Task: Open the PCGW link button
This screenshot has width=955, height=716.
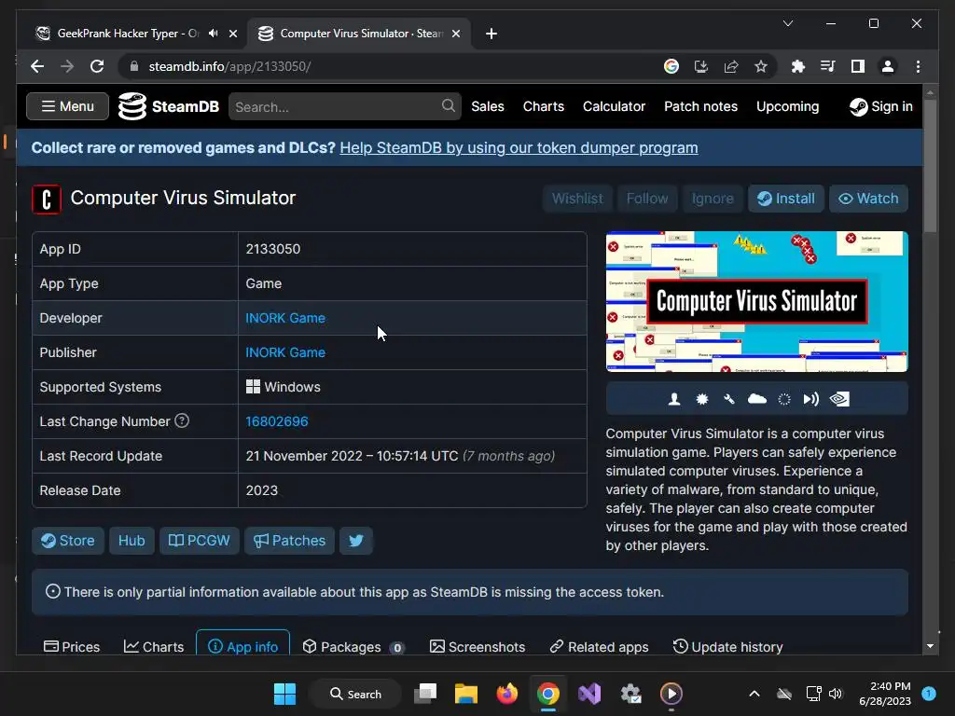Action: pyautogui.click(x=200, y=541)
